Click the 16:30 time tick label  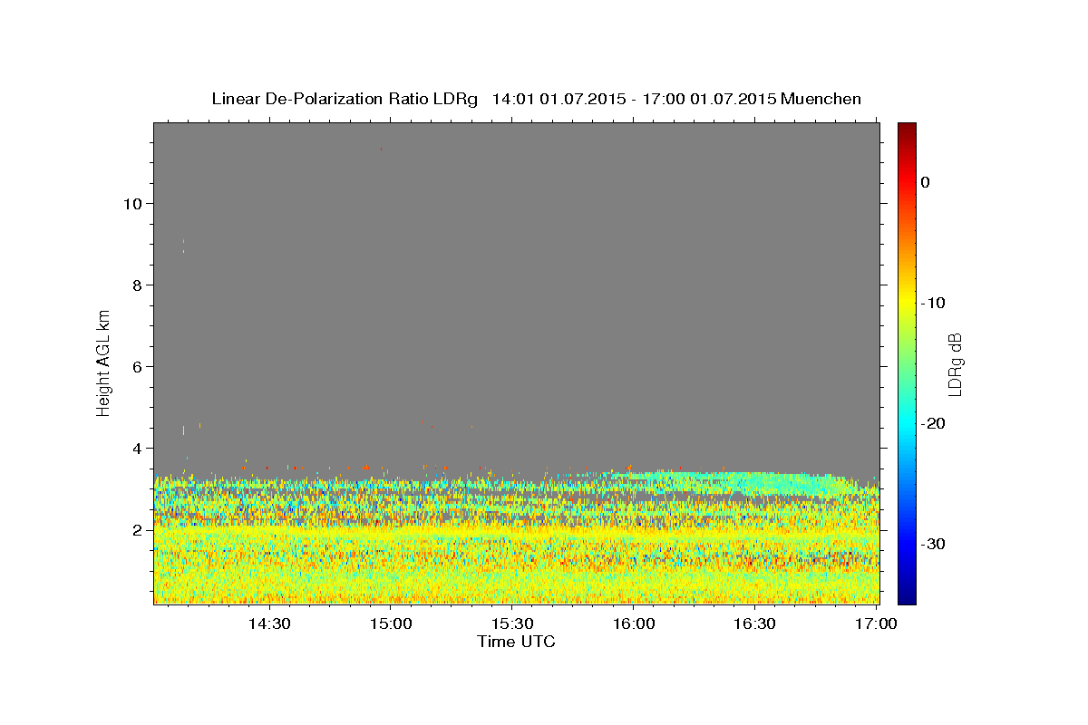click(x=755, y=624)
